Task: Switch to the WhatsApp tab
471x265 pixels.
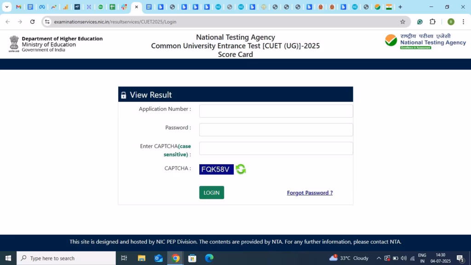Action: pyautogui.click(x=101, y=7)
